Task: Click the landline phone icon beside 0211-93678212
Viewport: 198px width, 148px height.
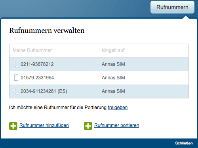Action: pyautogui.click(x=16, y=64)
